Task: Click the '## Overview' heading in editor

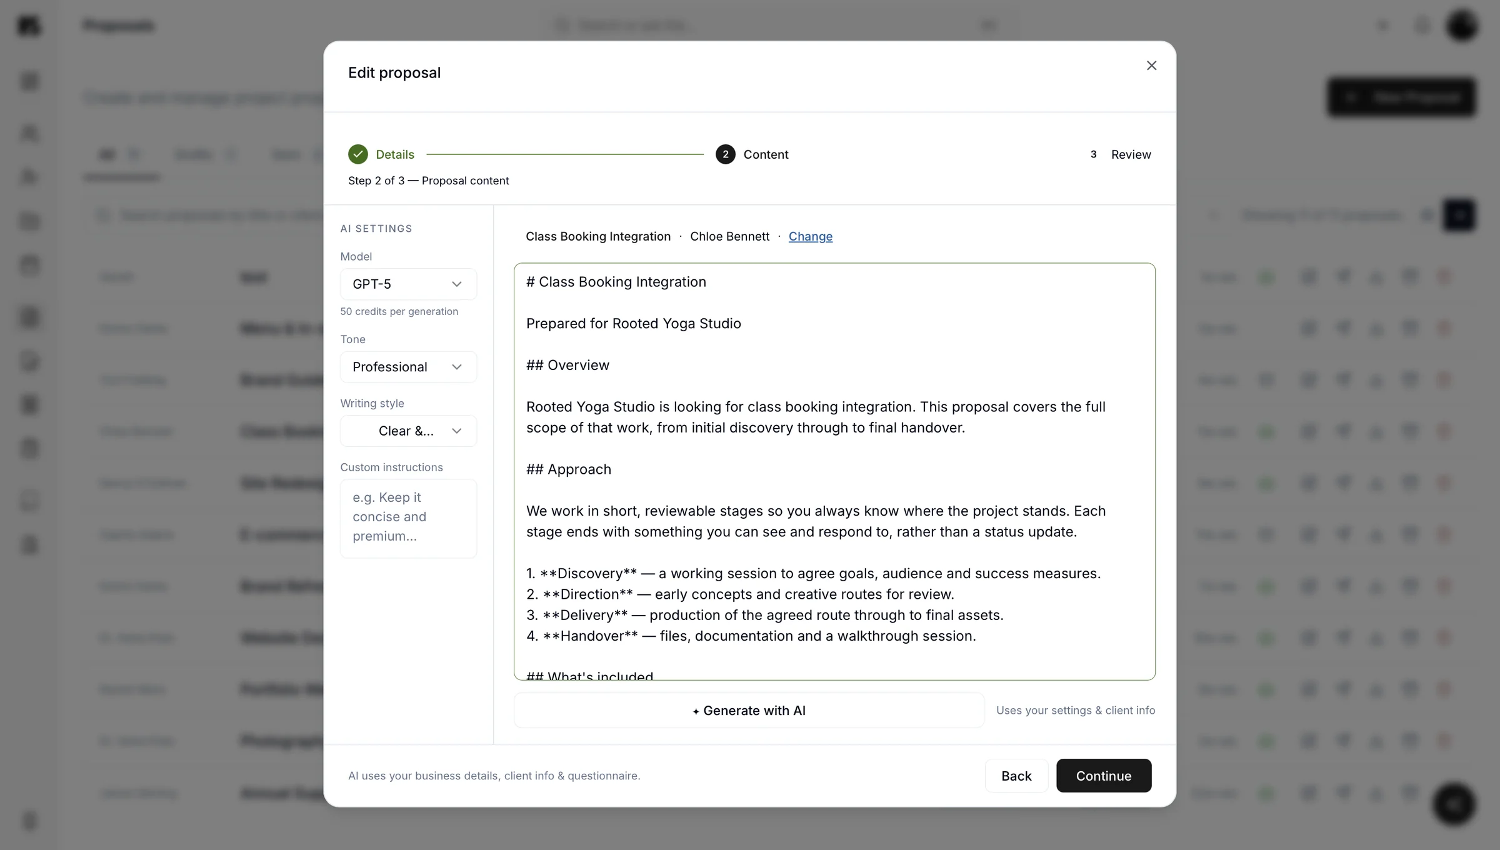Action: (567, 365)
